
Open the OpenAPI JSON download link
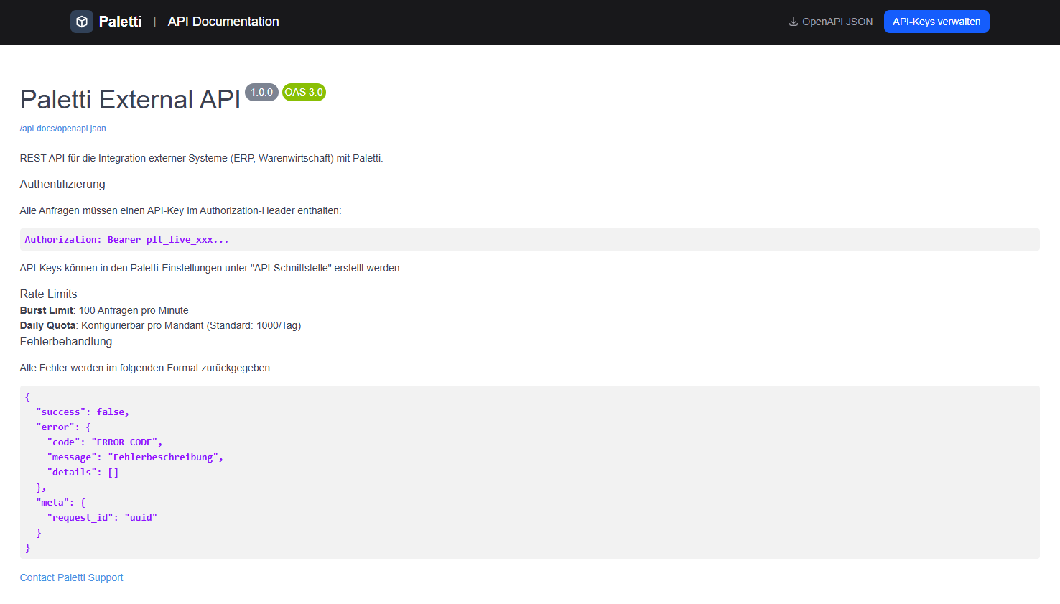pyautogui.click(x=837, y=22)
